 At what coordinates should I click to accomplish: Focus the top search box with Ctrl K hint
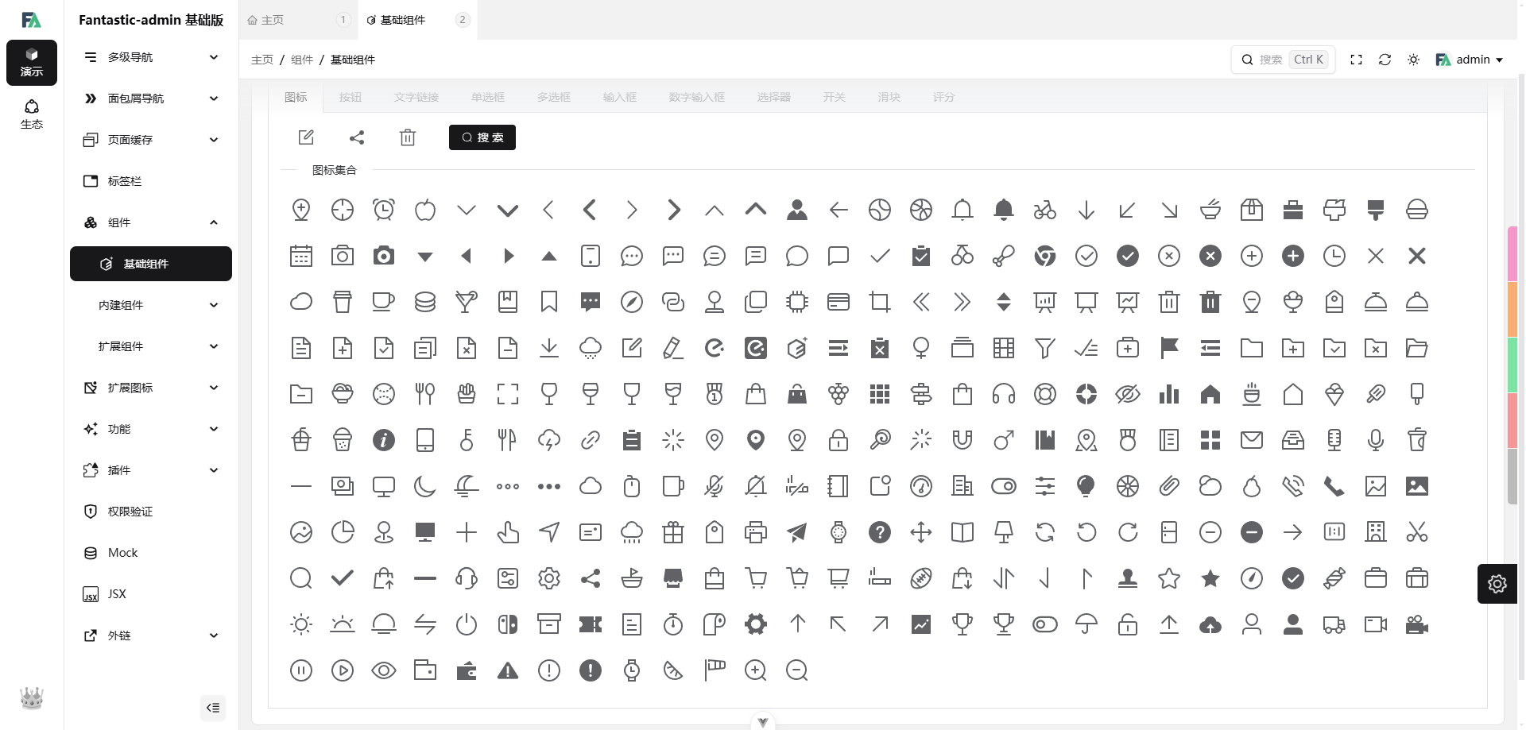pyautogui.click(x=1283, y=60)
